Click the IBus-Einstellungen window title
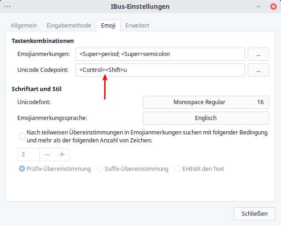The width and height of the screenshot is (281, 226). click(140, 7)
